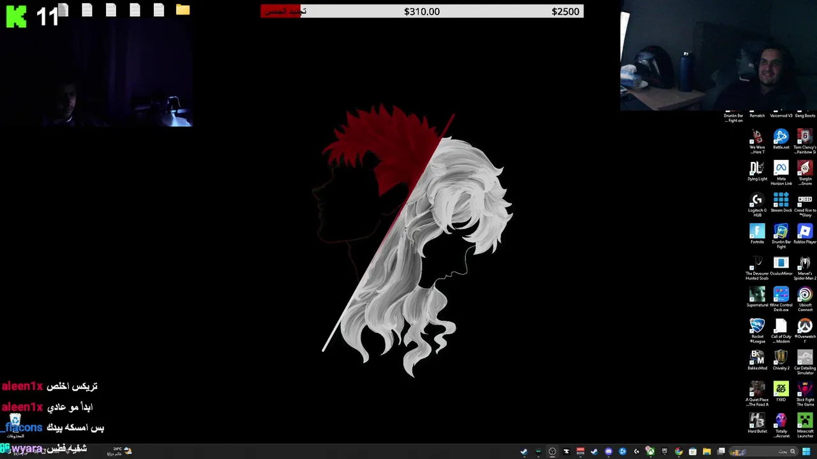Open Stick Fight The Game shortcut
The image size is (817, 459).
pos(805,395)
